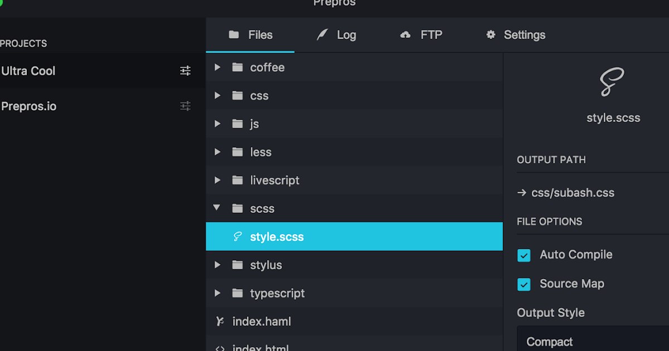This screenshot has width=669, height=351.
Task: Click the coffee folder name
Action: (267, 67)
